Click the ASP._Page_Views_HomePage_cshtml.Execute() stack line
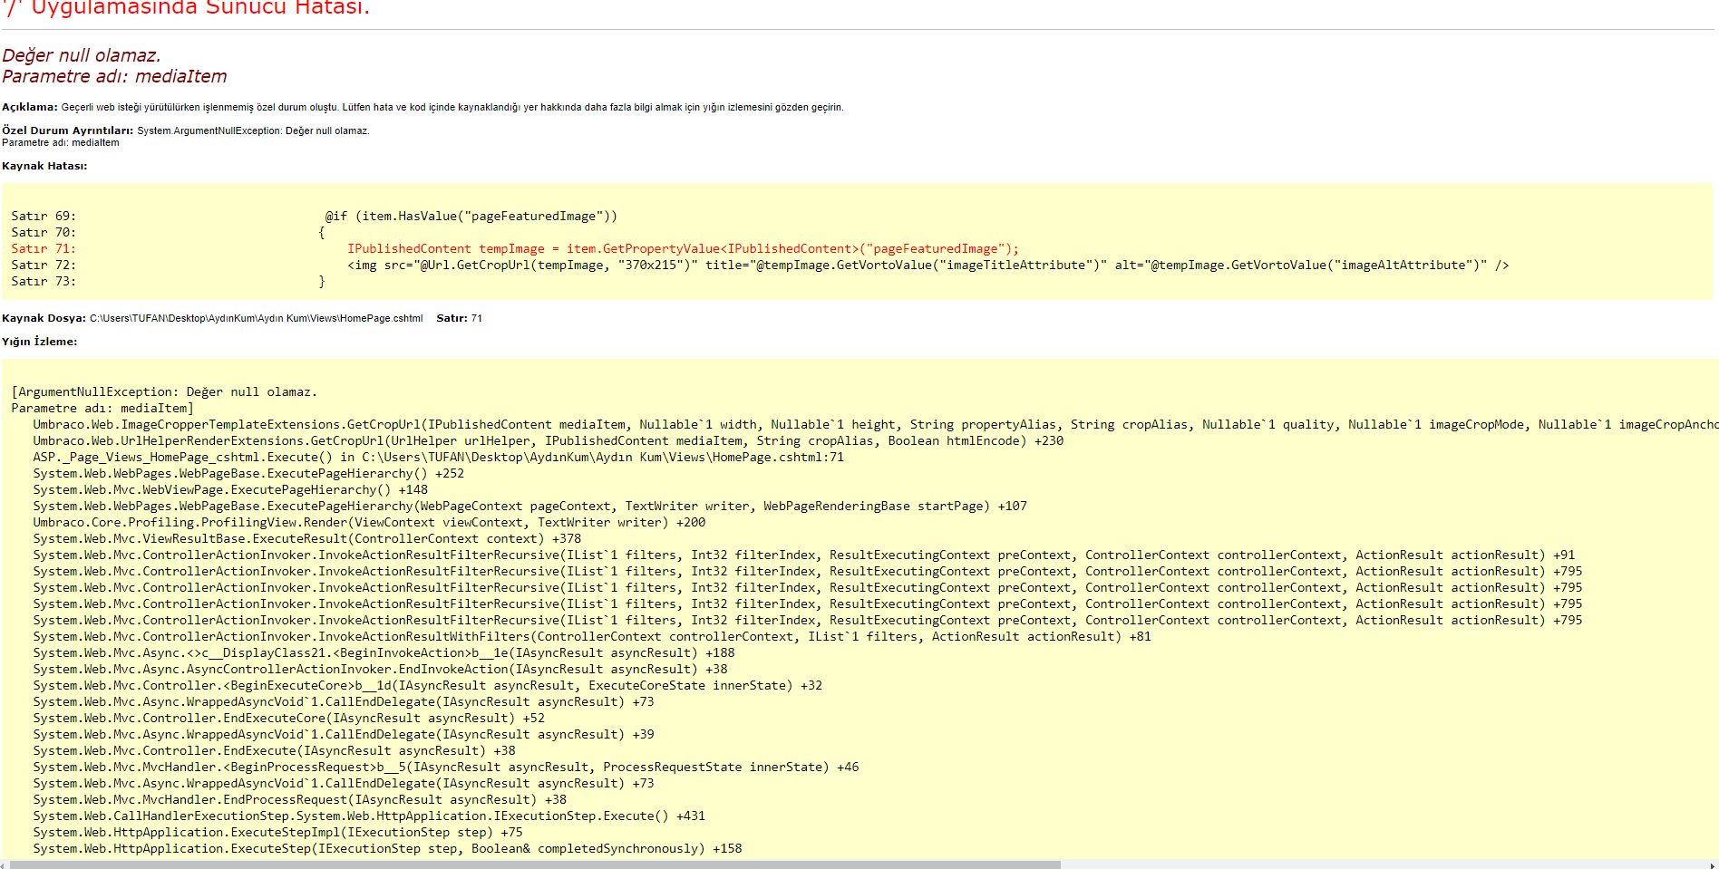 [x=438, y=458]
